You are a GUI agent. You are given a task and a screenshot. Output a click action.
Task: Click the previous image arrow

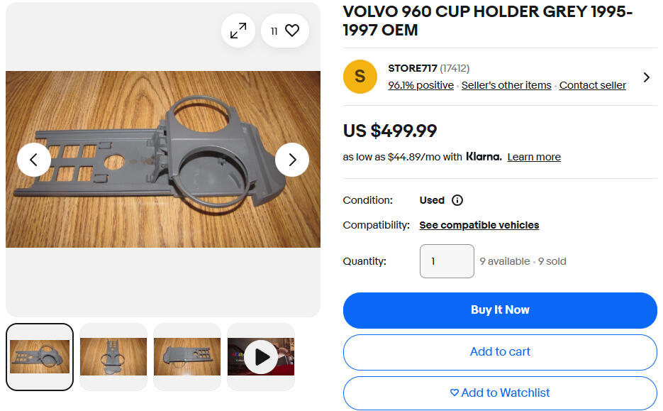point(34,160)
